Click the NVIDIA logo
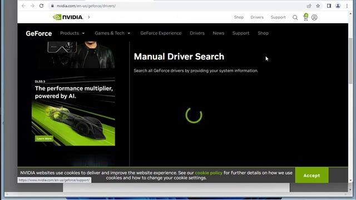 click(68, 17)
